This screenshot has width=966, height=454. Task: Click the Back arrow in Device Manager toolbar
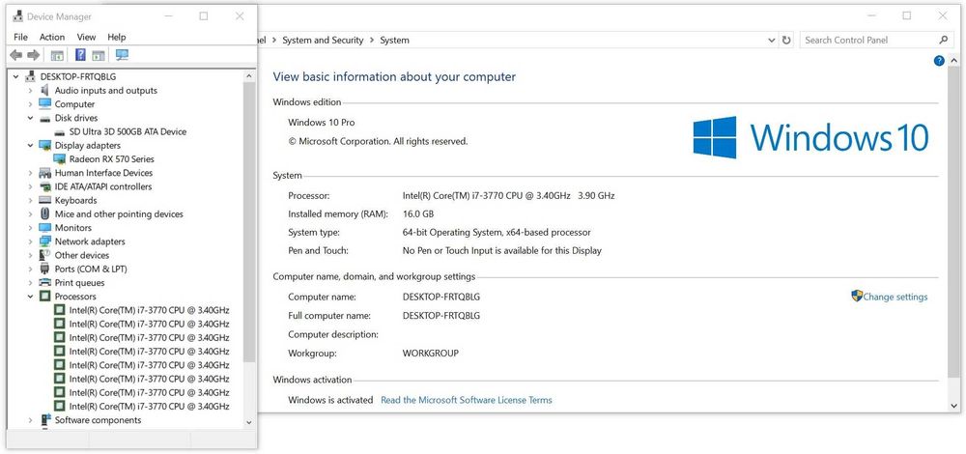coord(16,55)
